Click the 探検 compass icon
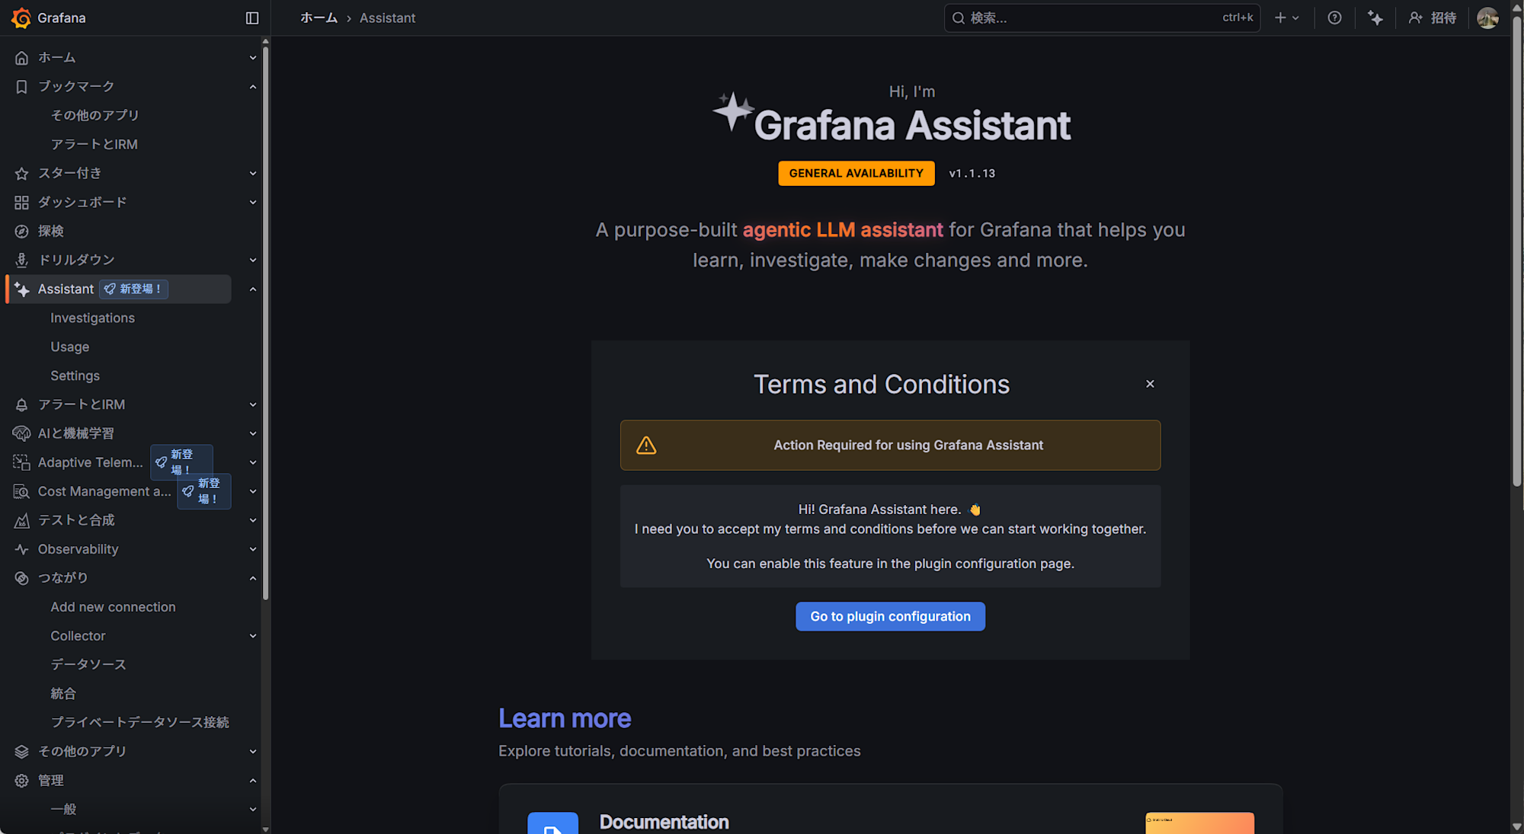The width and height of the screenshot is (1524, 834). click(21, 232)
